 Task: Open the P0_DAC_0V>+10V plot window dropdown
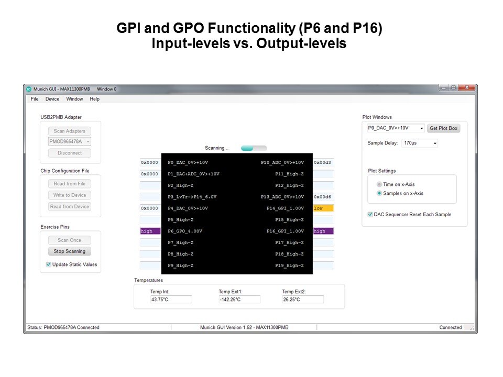(x=422, y=128)
